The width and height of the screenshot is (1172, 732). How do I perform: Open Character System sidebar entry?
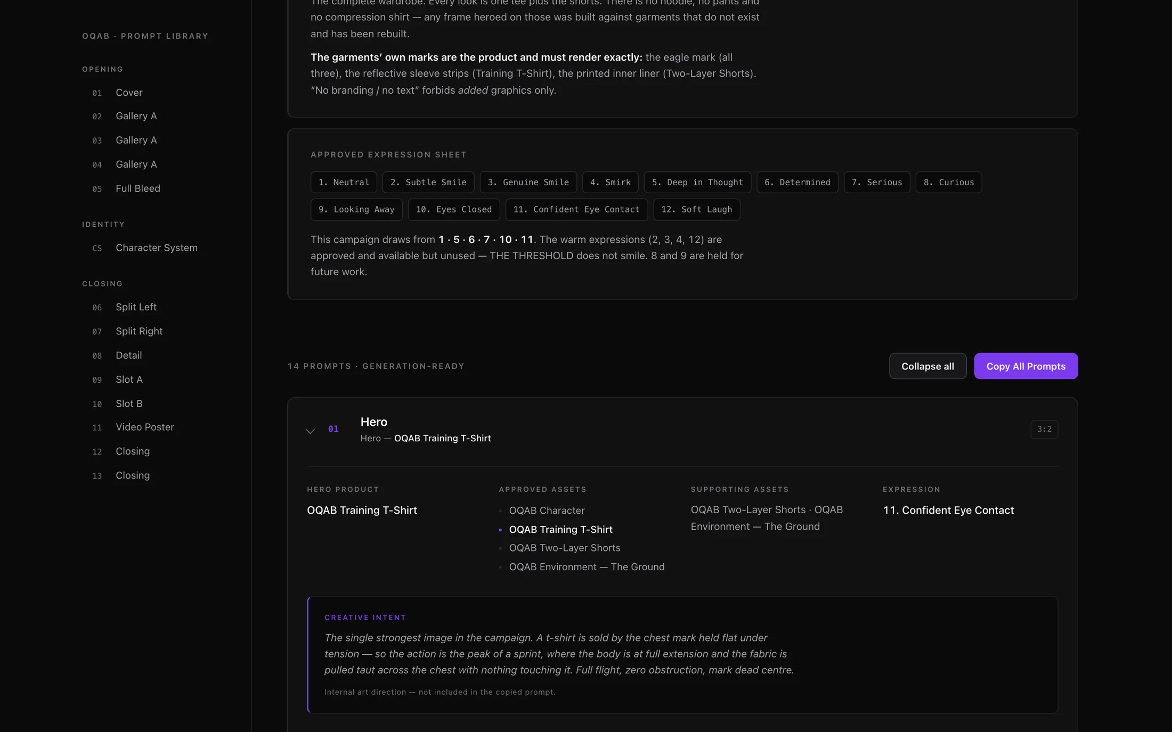point(156,248)
